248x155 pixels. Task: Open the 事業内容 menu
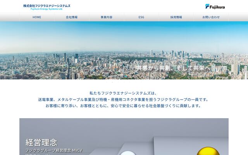[x=107, y=17]
